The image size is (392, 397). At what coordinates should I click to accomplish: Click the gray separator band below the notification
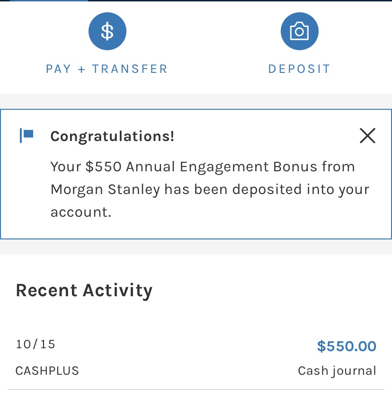point(196,247)
